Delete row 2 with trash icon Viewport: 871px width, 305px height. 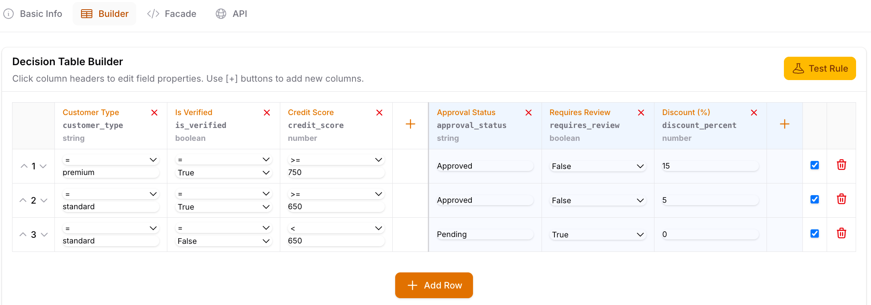pyautogui.click(x=841, y=199)
